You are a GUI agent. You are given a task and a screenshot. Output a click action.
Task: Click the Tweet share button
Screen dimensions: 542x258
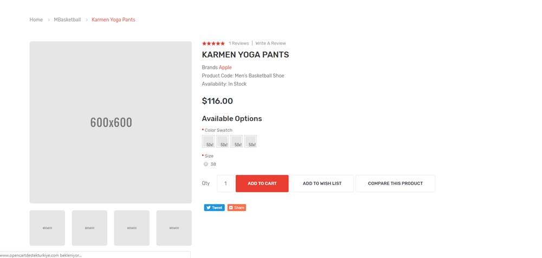(x=214, y=208)
